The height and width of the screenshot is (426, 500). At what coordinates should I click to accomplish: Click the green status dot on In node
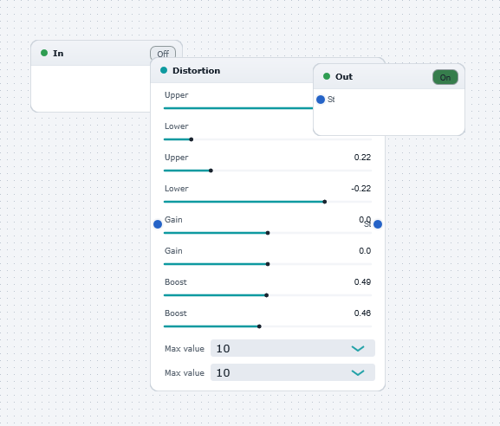click(x=44, y=53)
